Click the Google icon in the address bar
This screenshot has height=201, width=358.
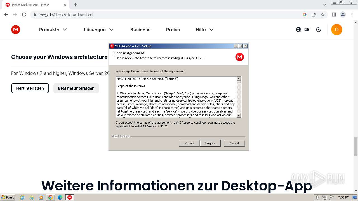point(305,15)
